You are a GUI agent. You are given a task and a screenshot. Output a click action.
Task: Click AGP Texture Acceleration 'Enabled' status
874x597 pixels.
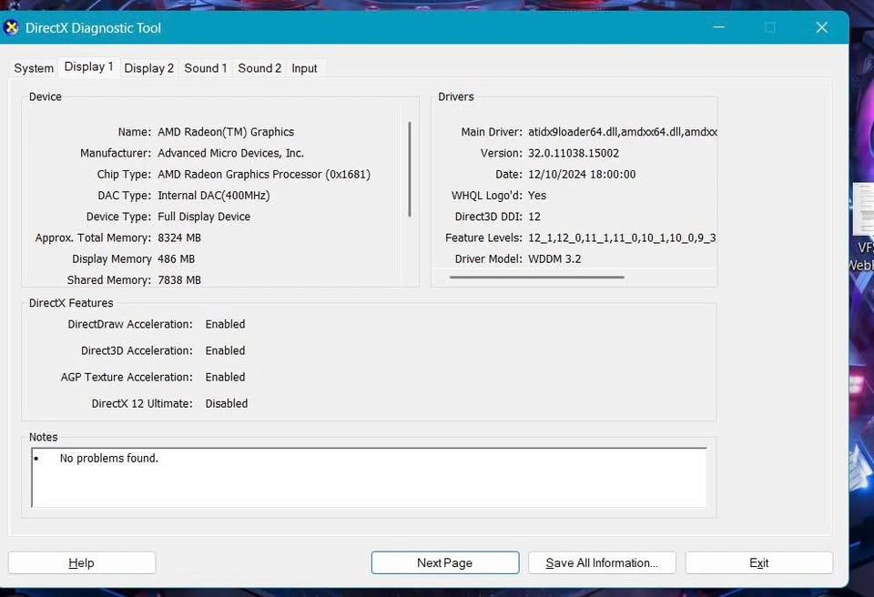[225, 378]
